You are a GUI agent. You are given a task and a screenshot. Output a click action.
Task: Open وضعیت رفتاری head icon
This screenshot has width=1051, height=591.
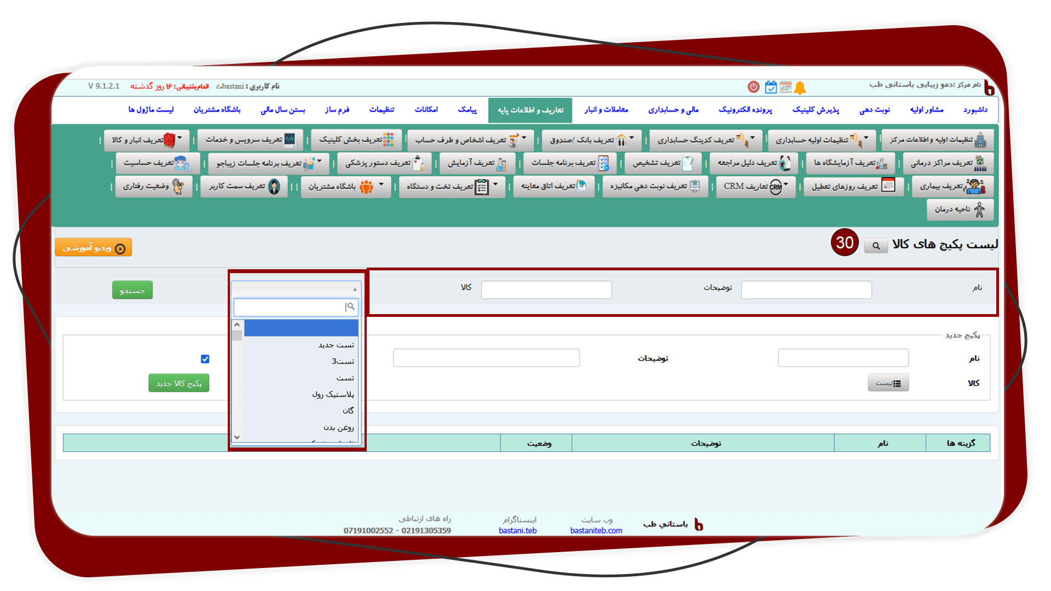pyautogui.click(x=178, y=187)
